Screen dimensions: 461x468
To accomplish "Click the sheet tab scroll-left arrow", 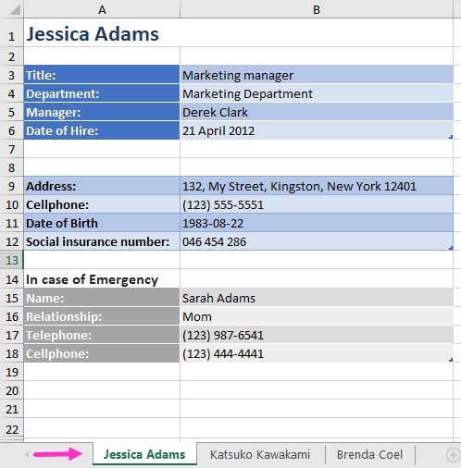I will (27, 454).
